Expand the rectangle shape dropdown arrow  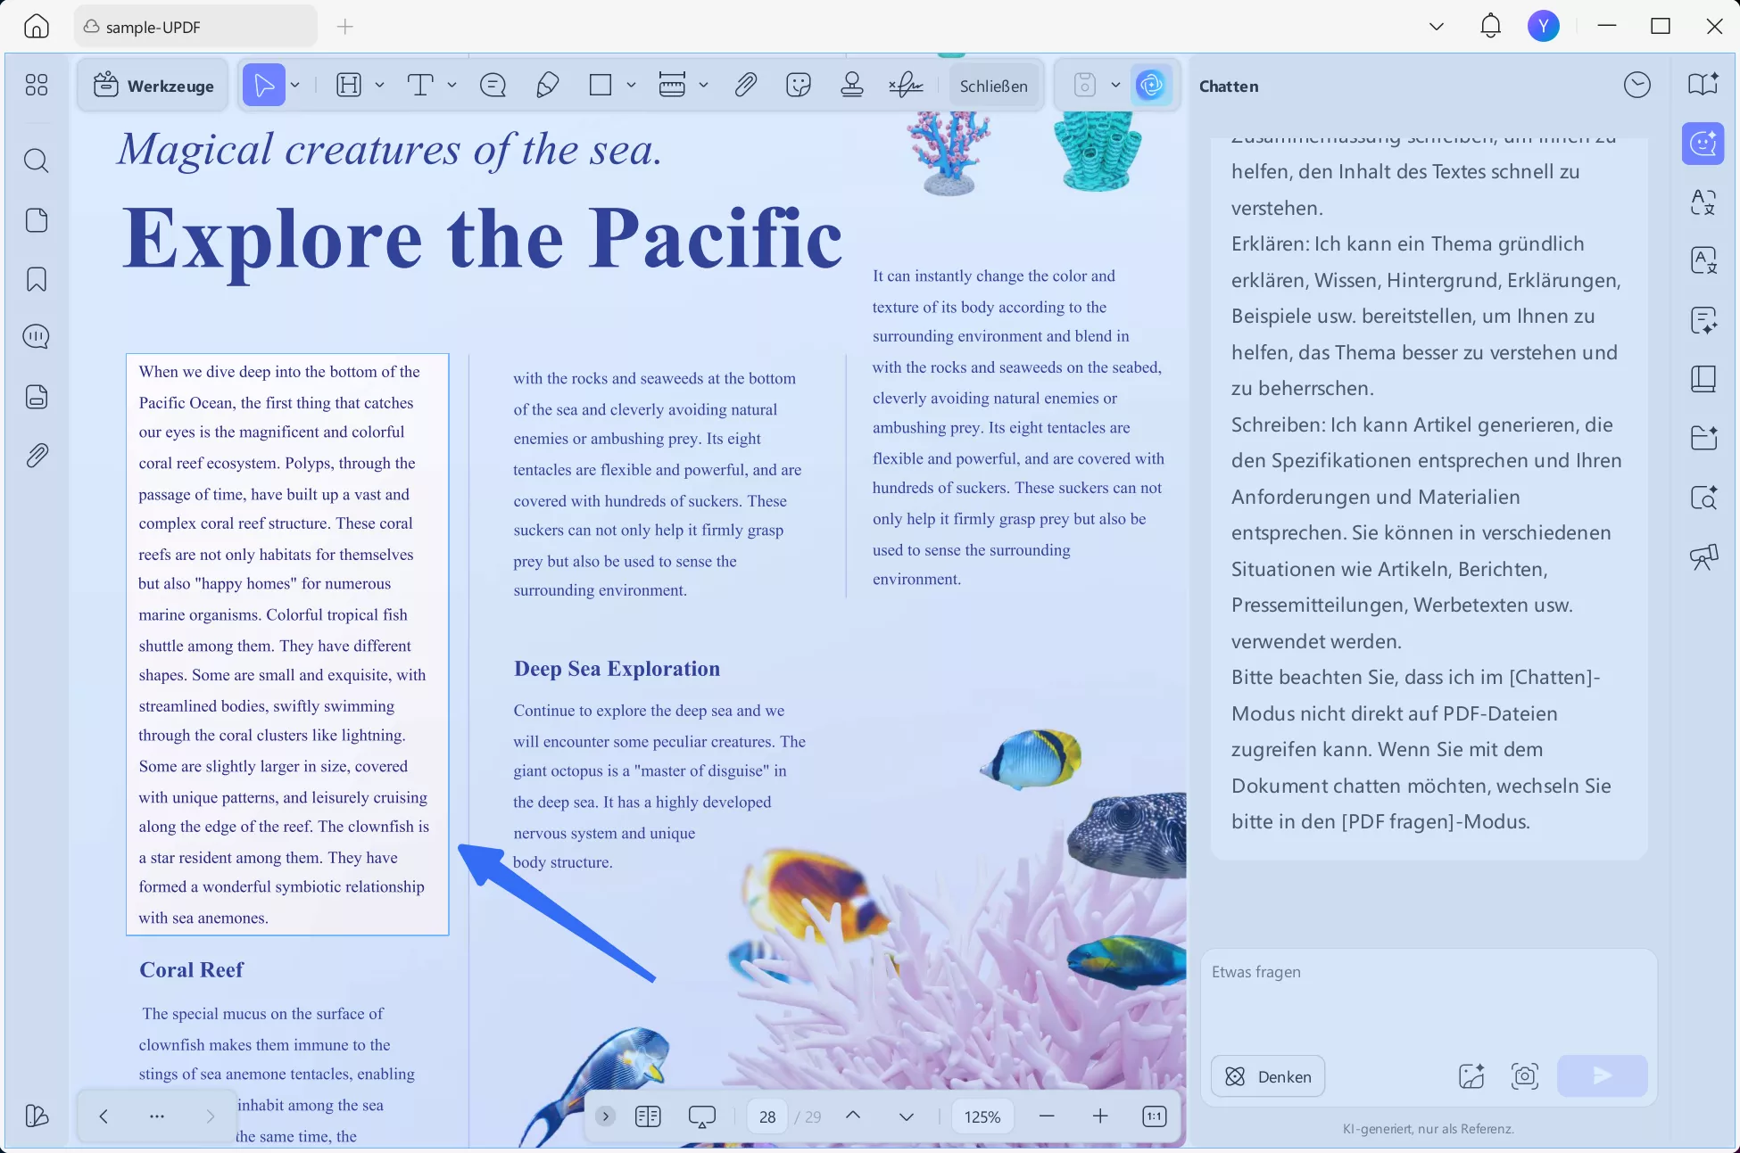click(631, 86)
